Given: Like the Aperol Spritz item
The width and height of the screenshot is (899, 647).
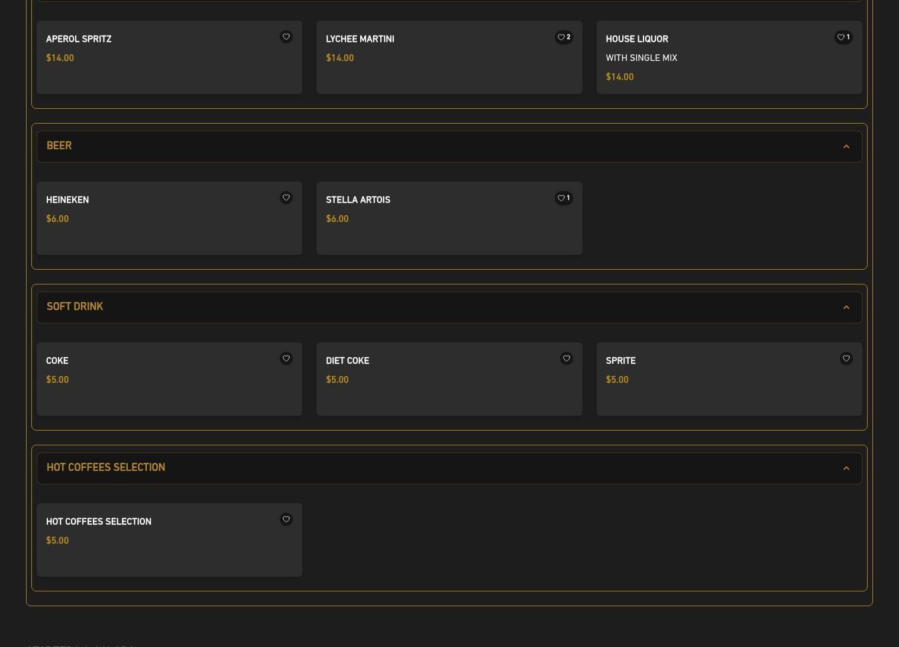Looking at the screenshot, I should (x=286, y=37).
